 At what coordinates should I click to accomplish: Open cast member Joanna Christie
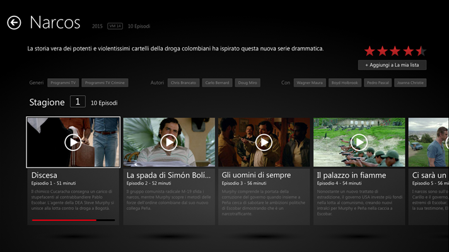pos(410,83)
